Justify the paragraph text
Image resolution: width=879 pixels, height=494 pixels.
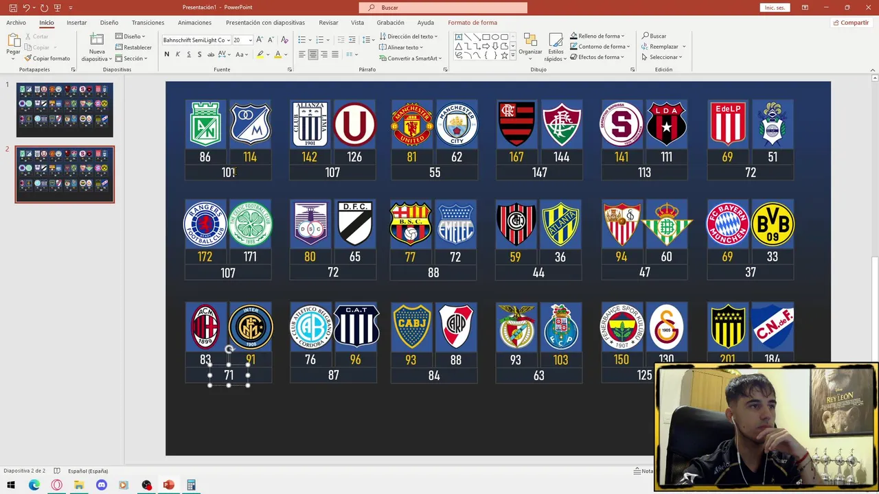[334, 54]
